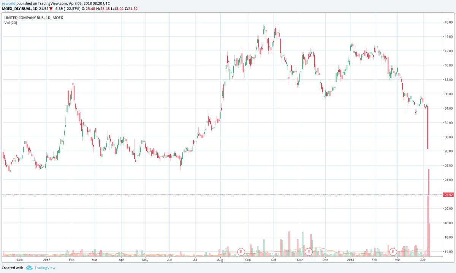Click the 44.00 price axis label
The height and width of the screenshot is (273, 456).
click(448, 37)
